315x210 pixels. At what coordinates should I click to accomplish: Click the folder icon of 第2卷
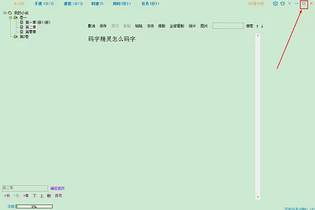click(x=16, y=37)
